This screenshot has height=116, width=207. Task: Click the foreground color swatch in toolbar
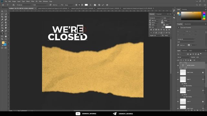(3, 43)
